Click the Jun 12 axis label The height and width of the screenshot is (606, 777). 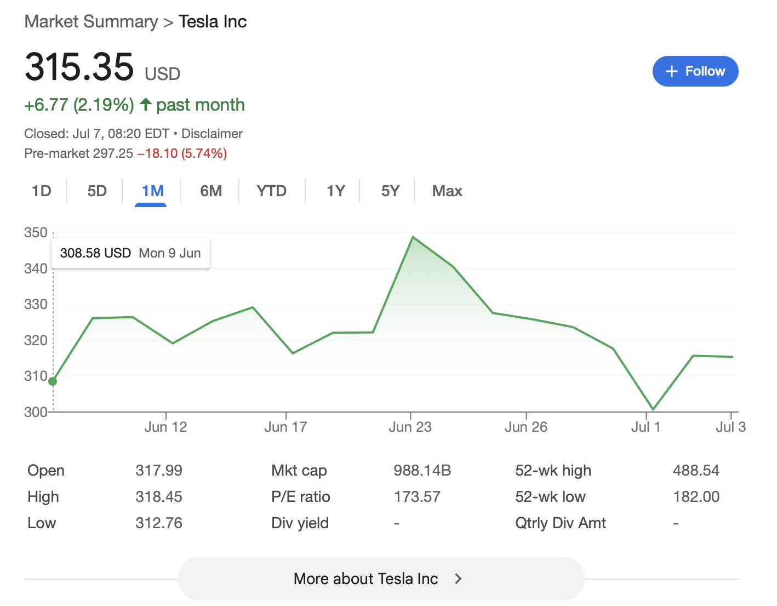[165, 427]
